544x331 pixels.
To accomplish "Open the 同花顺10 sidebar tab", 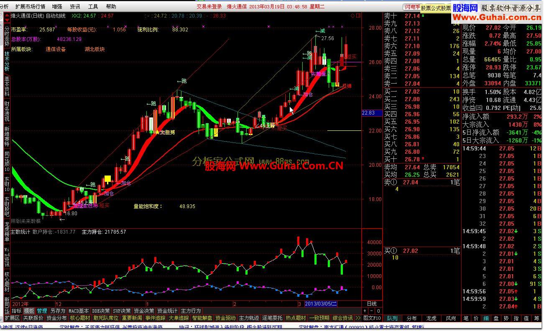I will click(7, 162).
